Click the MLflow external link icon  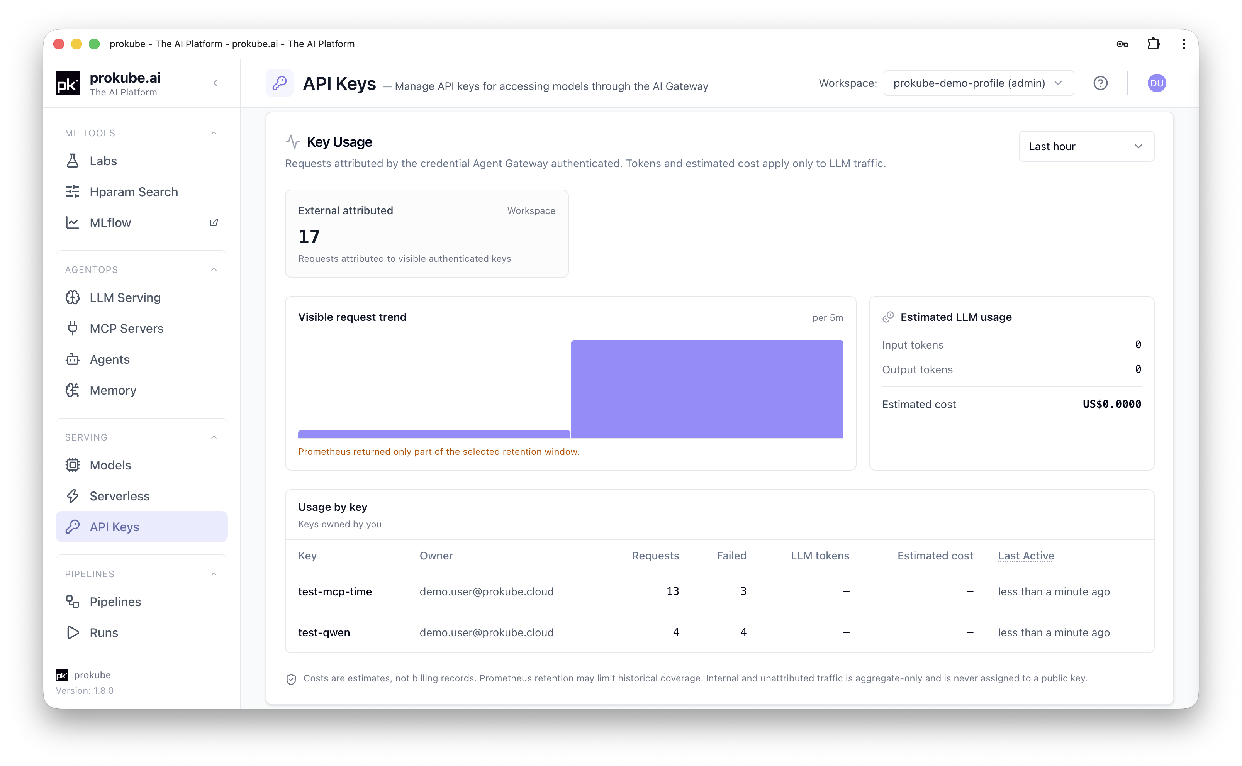pos(214,222)
